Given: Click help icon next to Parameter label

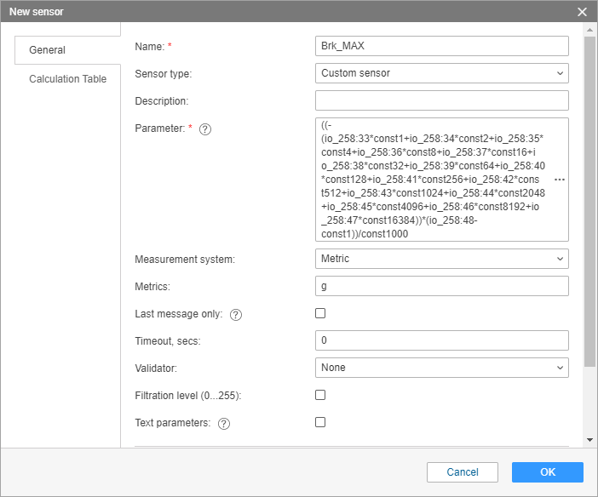Looking at the screenshot, I should click(x=204, y=129).
